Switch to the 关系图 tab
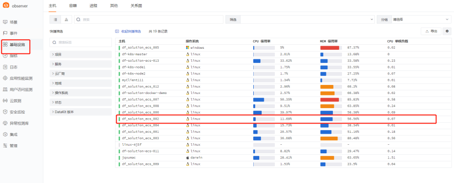The height and width of the screenshot is (183, 454). (136, 6)
